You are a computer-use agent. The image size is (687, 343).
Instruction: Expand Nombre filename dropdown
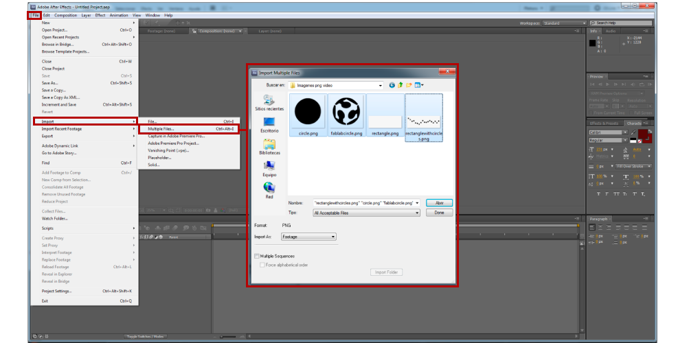tap(417, 203)
